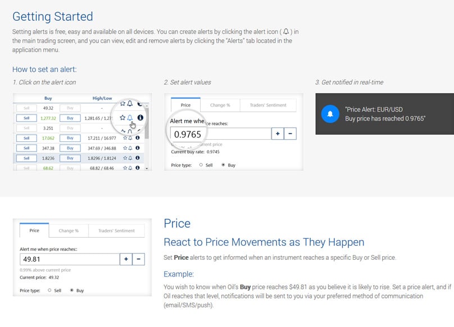454x327 pixels.
Task: Increase the 49.81 price with plus button
Action: tap(126, 259)
